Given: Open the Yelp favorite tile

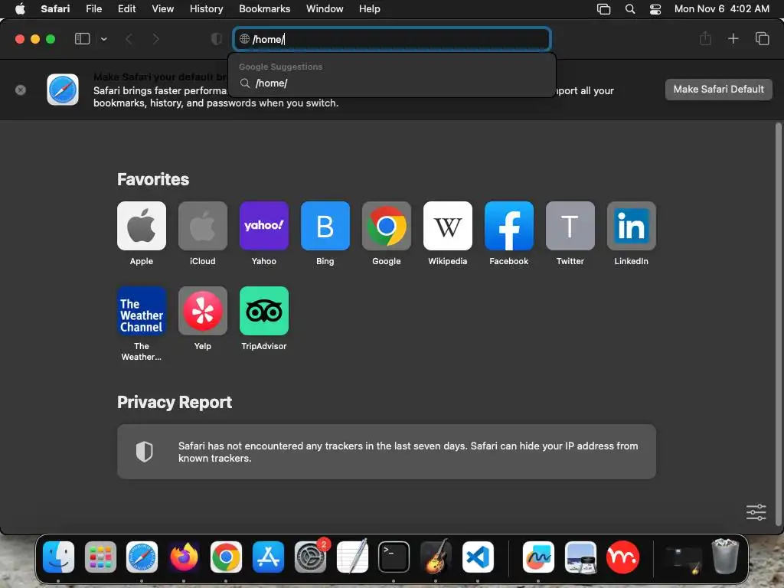Looking at the screenshot, I should [x=202, y=311].
